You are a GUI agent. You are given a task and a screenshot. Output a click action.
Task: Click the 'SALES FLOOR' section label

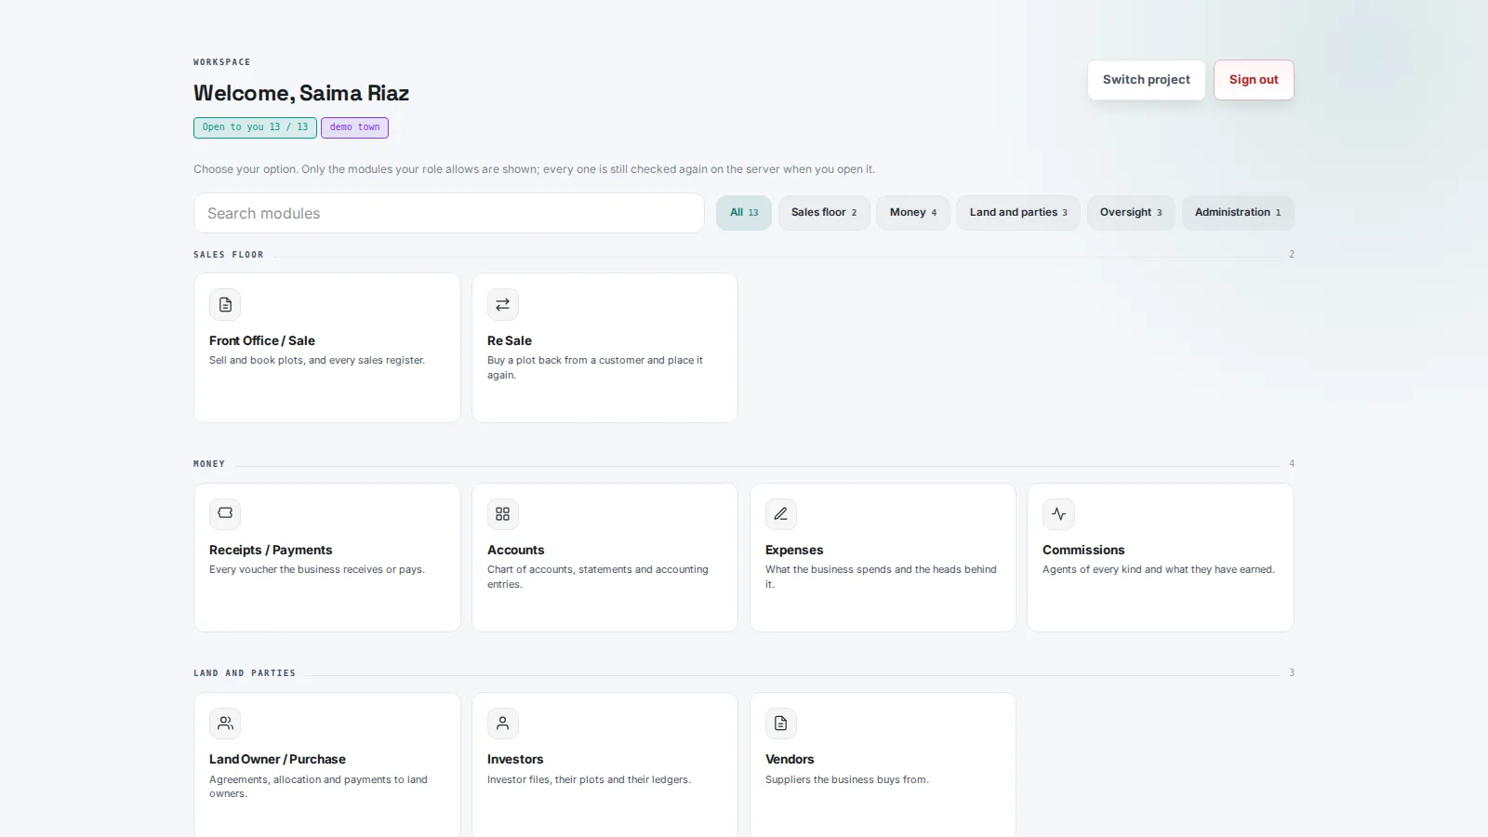[x=229, y=255]
